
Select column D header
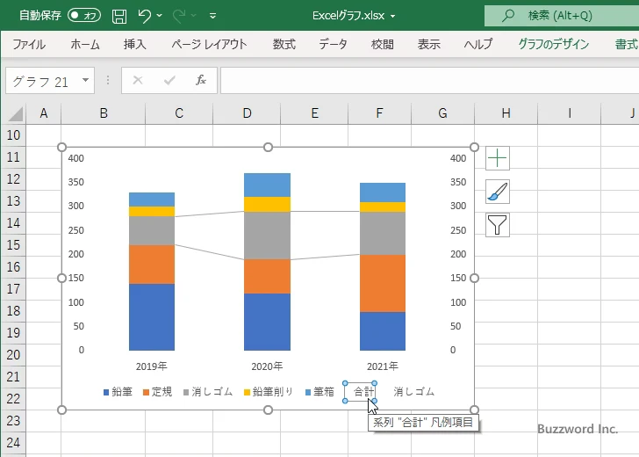coord(247,113)
